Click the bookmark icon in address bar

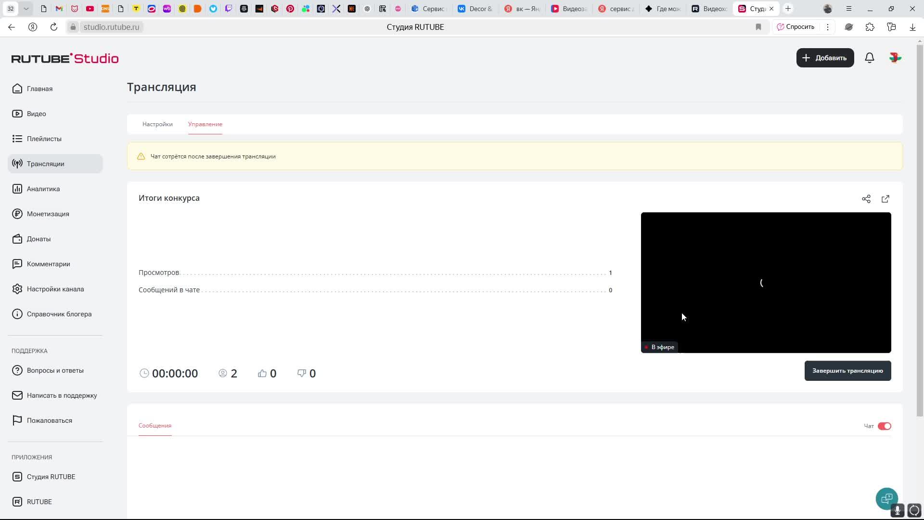[758, 27]
